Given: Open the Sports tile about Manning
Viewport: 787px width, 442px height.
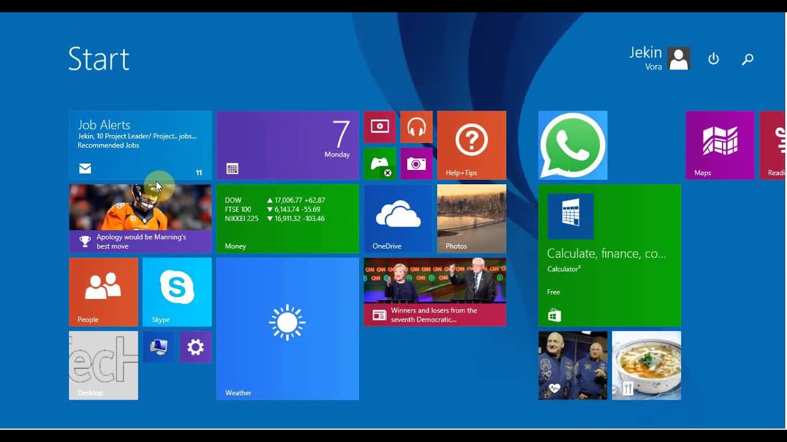Looking at the screenshot, I should (140, 219).
